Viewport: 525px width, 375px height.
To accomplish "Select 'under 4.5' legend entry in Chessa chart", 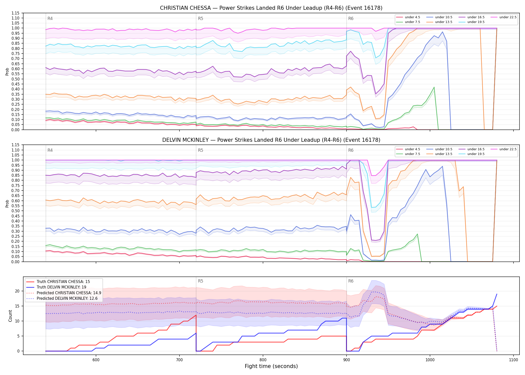I will [x=408, y=17].
